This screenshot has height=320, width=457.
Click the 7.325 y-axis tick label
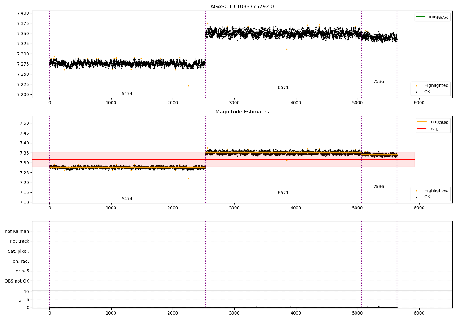(23, 44)
